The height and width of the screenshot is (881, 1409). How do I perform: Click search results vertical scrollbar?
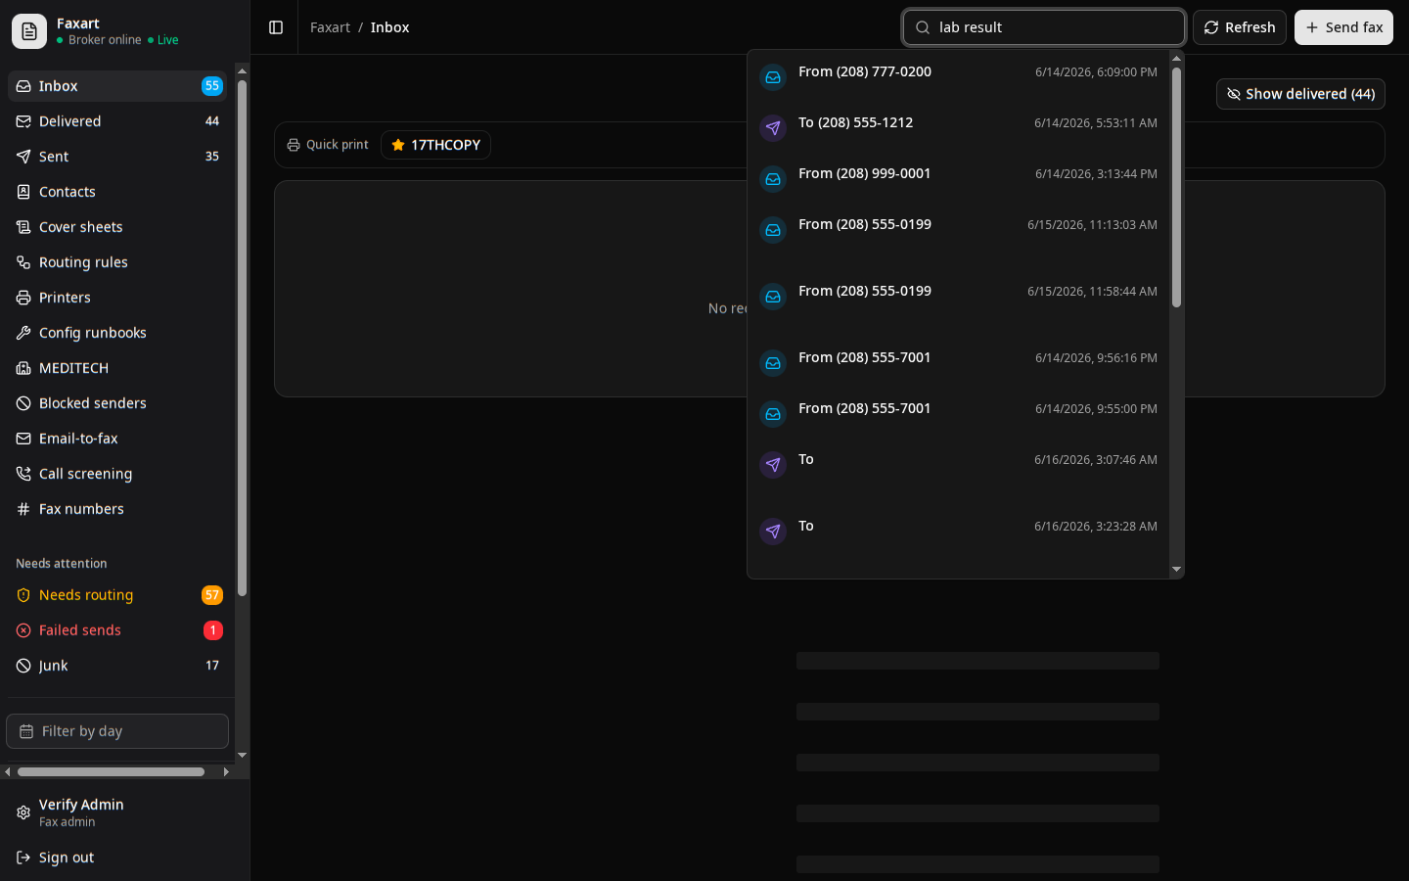(x=1176, y=187)
